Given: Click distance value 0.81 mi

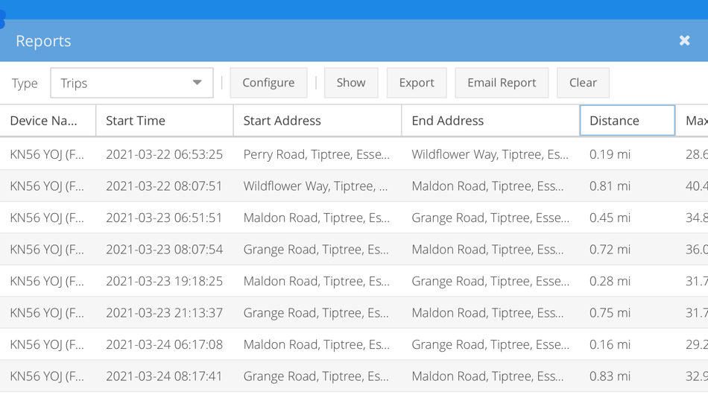Looking at the screenshot, I should 610,186.
